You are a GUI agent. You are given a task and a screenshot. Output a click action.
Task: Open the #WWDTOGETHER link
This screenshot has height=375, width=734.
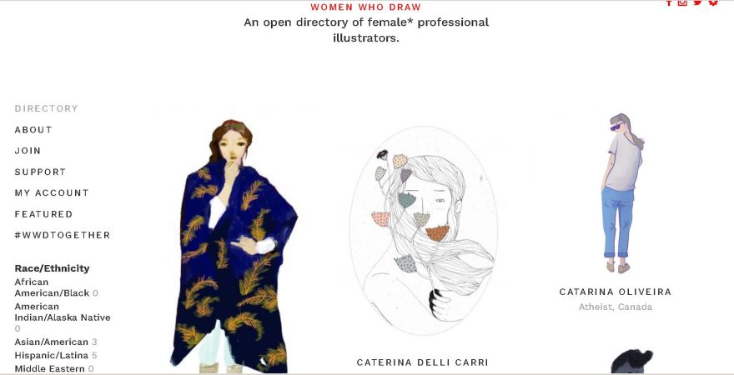(x=63, y=235)
